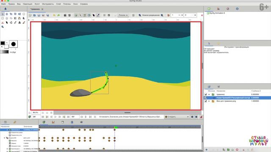Play the animation with the play button
The width and height of the screenshot is (271, 152).
(x=55, y=117)
